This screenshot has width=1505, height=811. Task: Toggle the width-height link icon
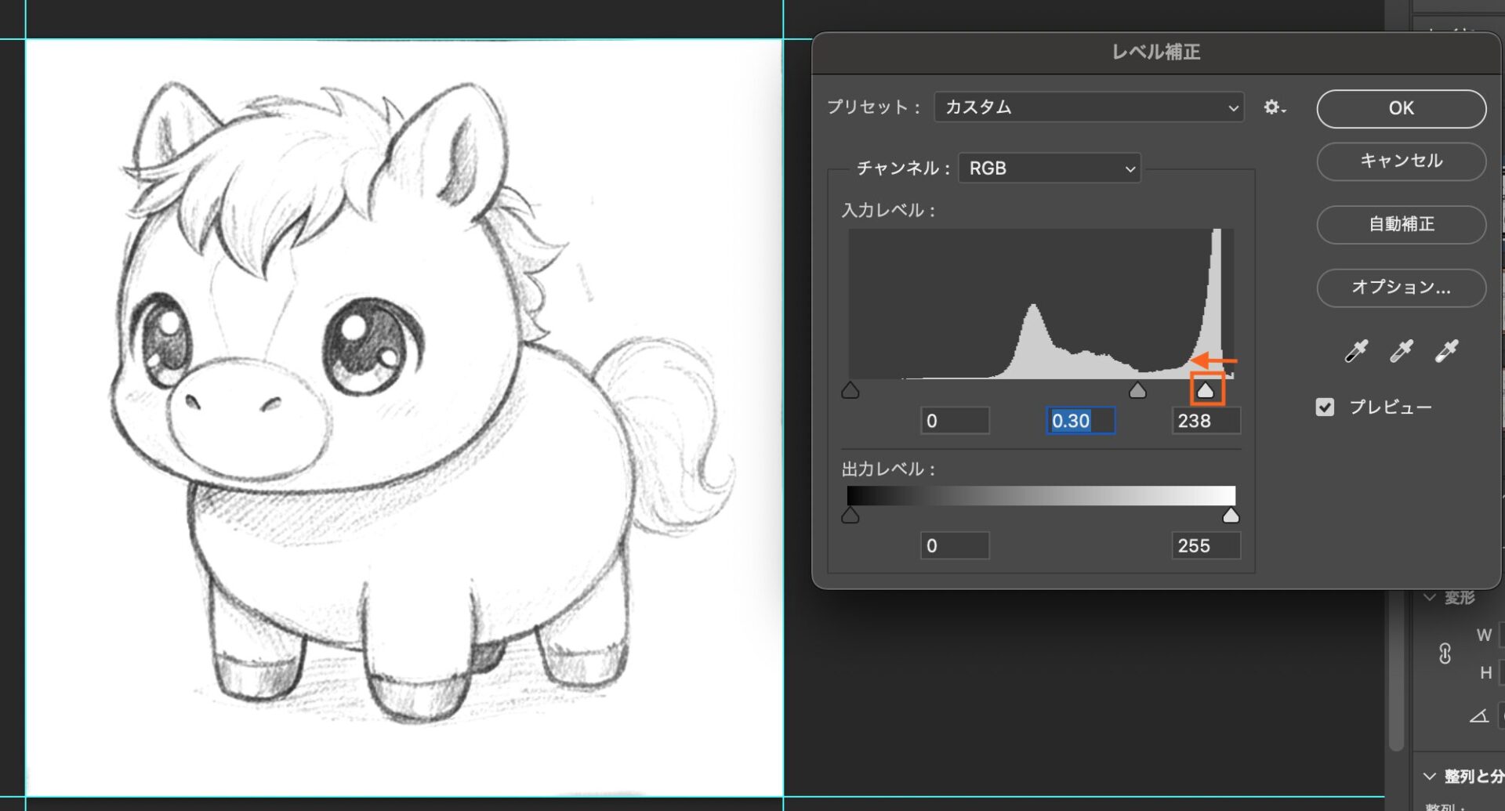pos(1445,654)
